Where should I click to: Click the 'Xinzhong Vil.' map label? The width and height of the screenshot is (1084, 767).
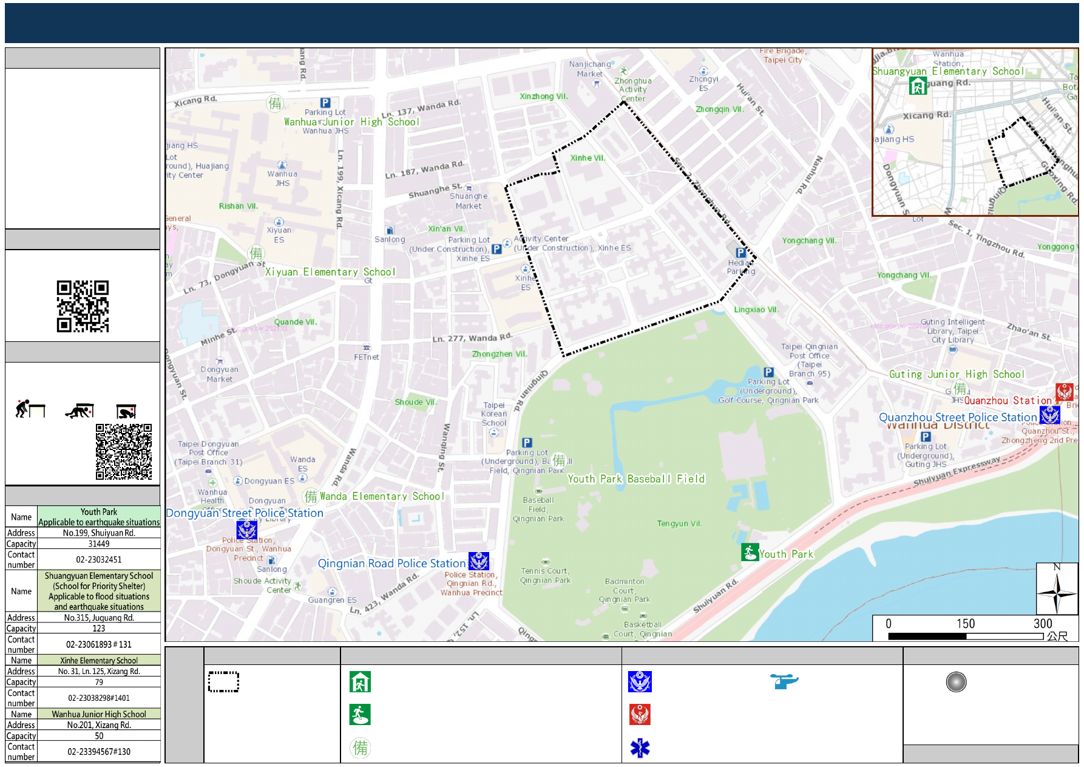pos(544,97)
